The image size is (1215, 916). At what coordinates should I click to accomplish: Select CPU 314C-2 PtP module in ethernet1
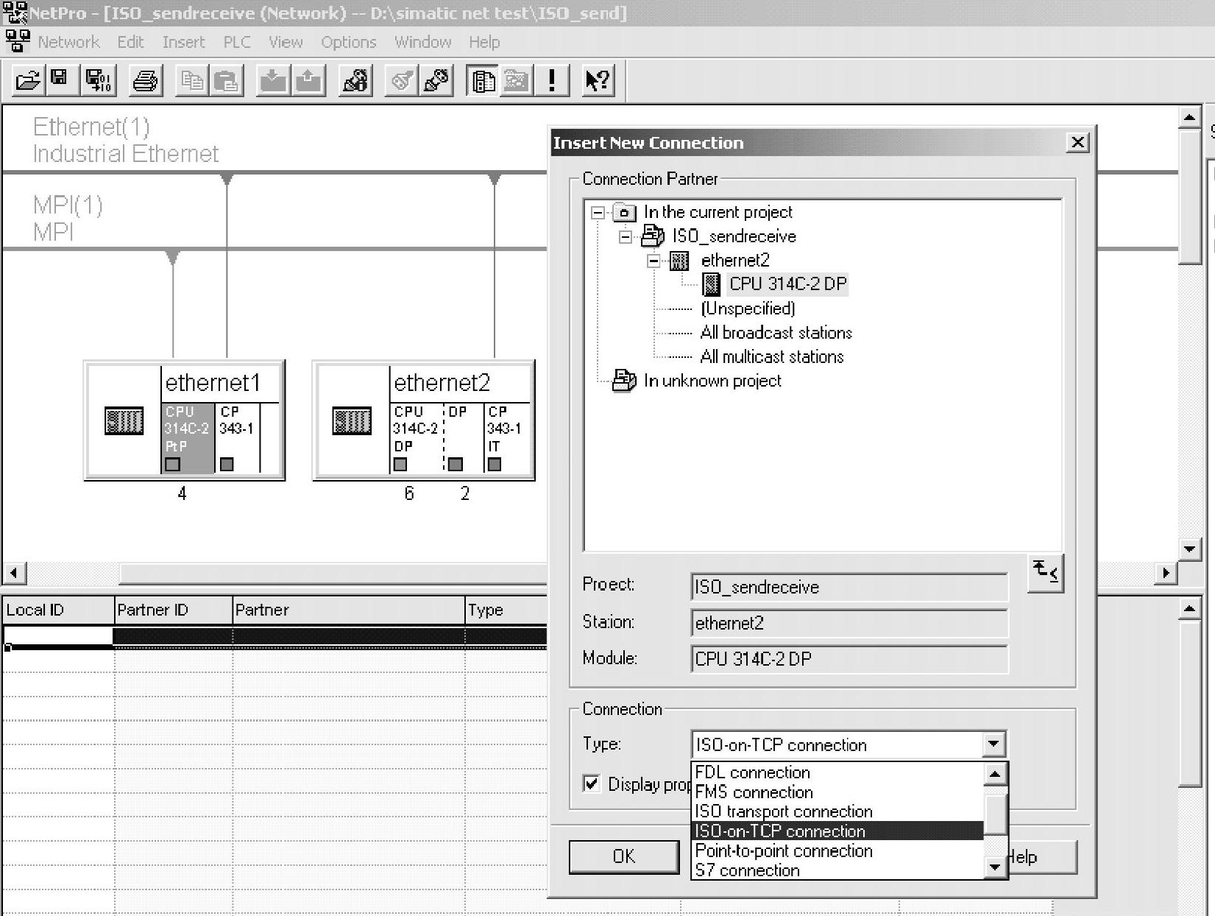point(187,437)
